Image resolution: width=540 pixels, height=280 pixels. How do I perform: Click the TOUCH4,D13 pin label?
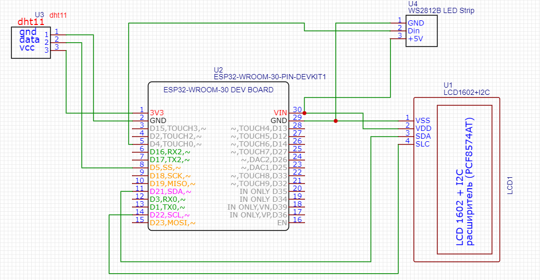[x=259, y=129]
